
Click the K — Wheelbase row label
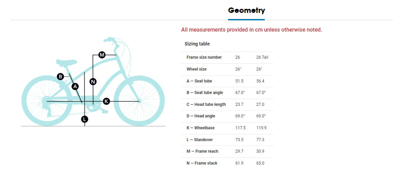pyautogui.click(x=200, y=128)
